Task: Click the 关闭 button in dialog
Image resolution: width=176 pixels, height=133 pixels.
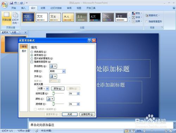Action: pyautogui.click(x=70, y=114)
